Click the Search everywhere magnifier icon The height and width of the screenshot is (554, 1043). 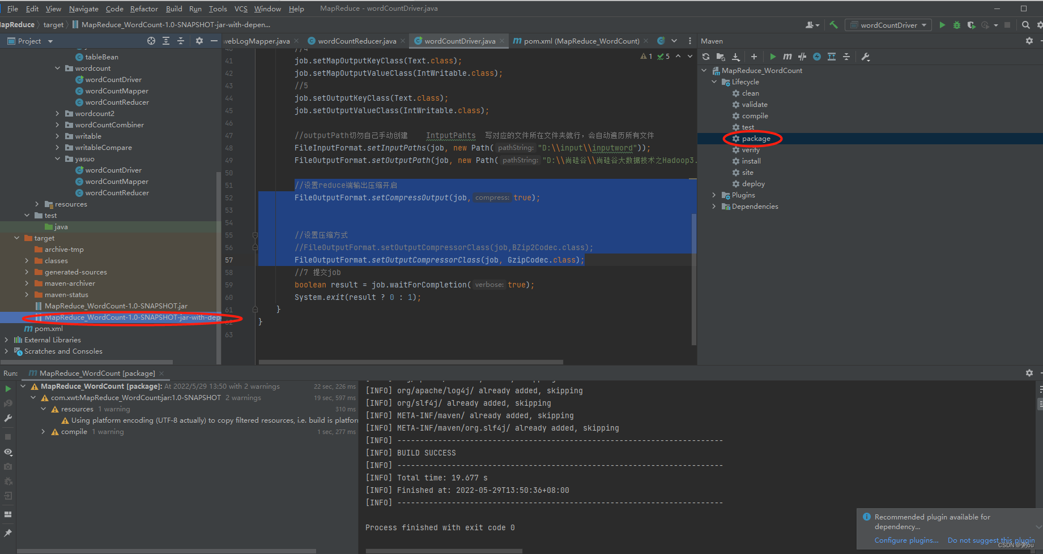point(1025,25)
